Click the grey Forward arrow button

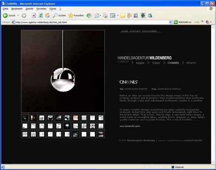24,15
